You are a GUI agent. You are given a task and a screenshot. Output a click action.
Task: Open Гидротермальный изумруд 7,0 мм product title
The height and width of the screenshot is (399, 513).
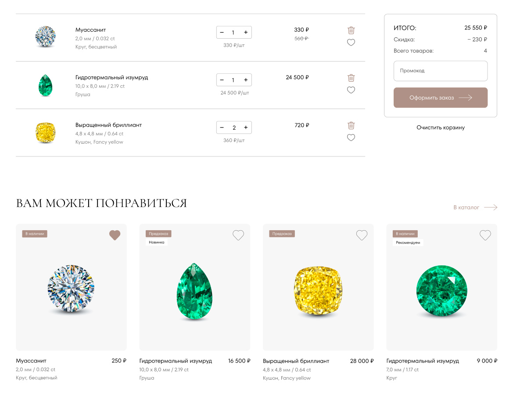[423, 361]
